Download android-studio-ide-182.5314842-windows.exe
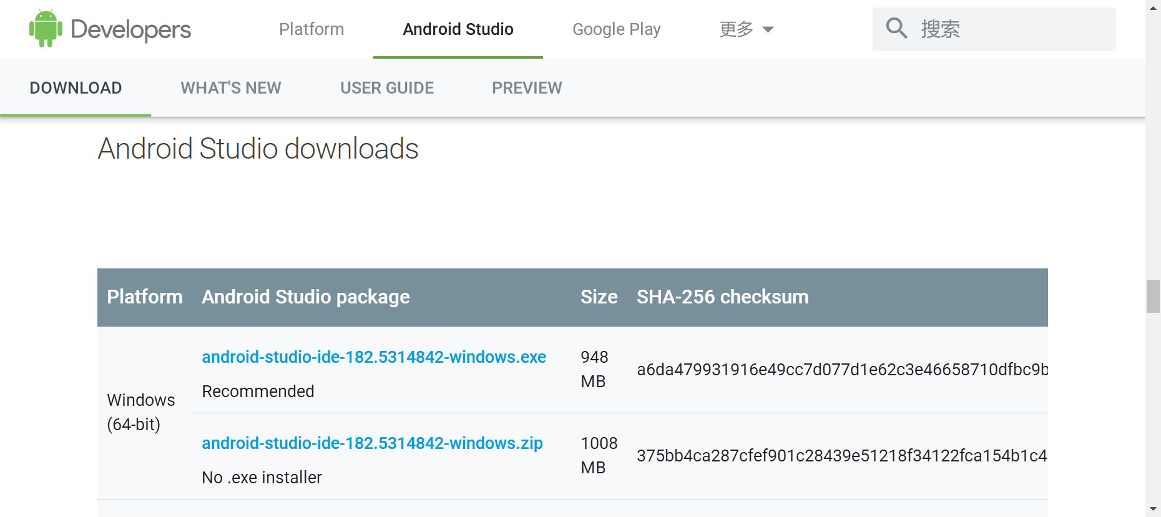 pos(374,357)
